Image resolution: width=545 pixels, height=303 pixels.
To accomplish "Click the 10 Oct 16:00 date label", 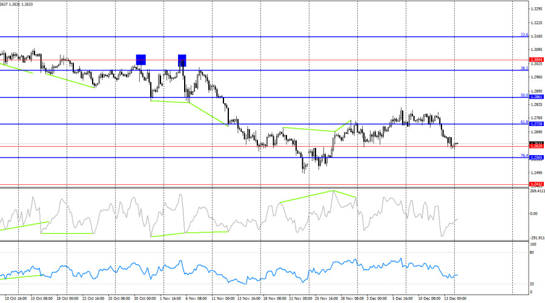I will tap(13, 299).
